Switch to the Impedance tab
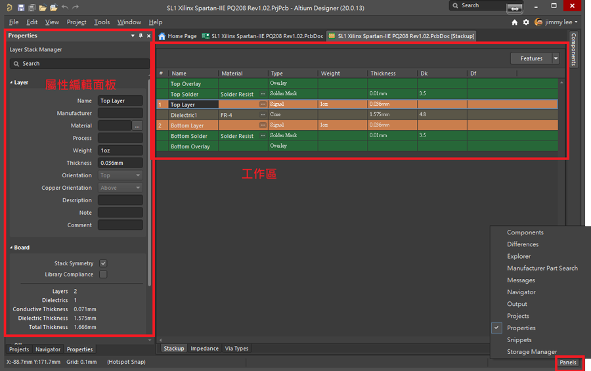This screenshot has width=591, height=371. 204,349
